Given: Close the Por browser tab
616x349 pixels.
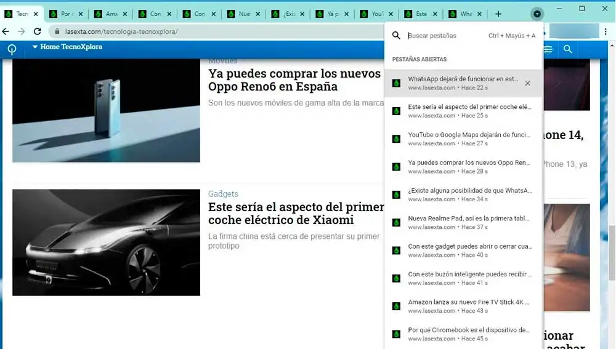Looking at the screenshot, I should 81,14.
